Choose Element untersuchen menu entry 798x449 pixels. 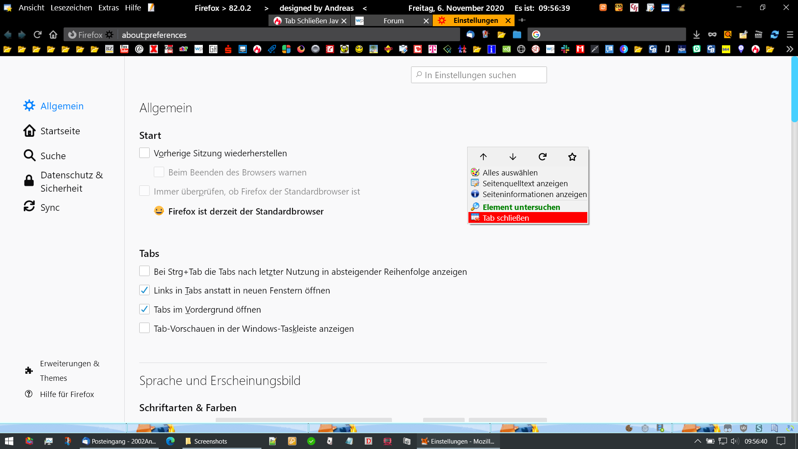521,207
